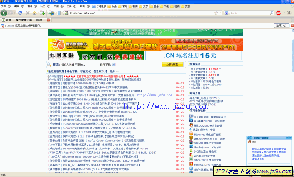
Task: Dismiss the popup blocked notification bar
Action: point(292,26)
